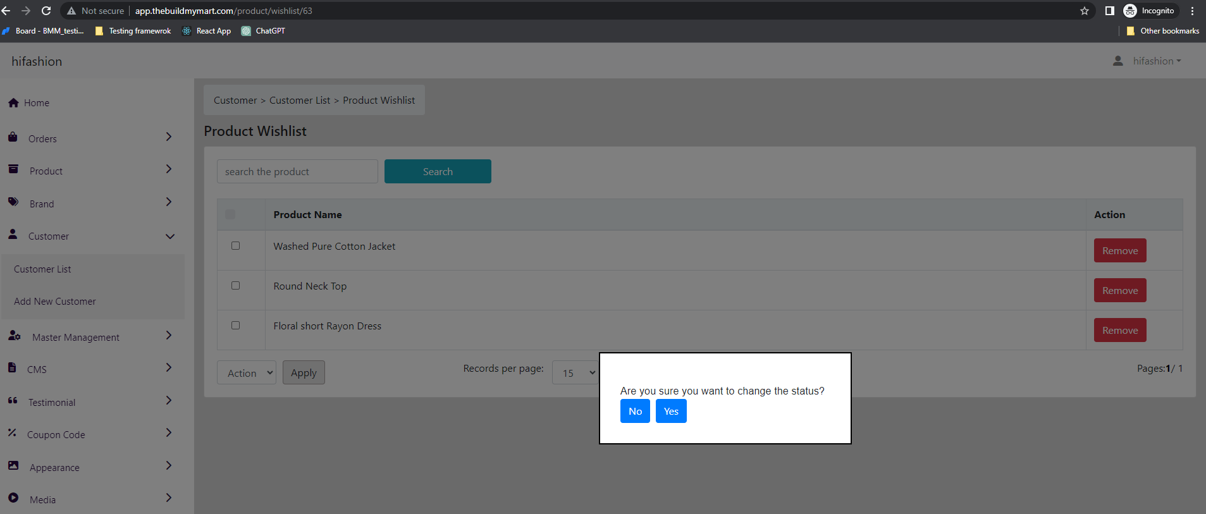Open the bulk Action dropdown
Screen dimensions: 1206x514
pos(247,372)
